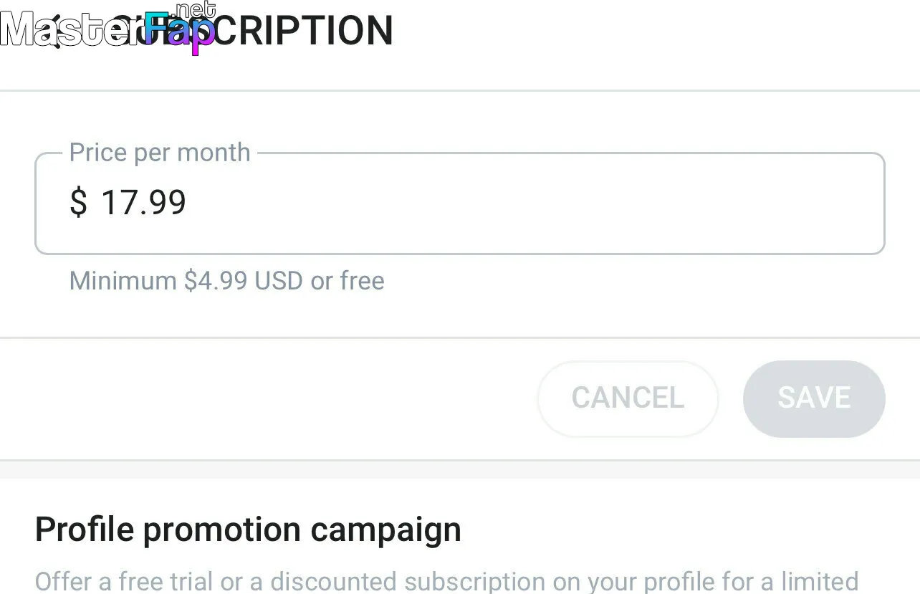The width and height of the screenshot is (920, 594).
Task: Place cursor on the 17.99 price value
Action: [x=143, y=202]
